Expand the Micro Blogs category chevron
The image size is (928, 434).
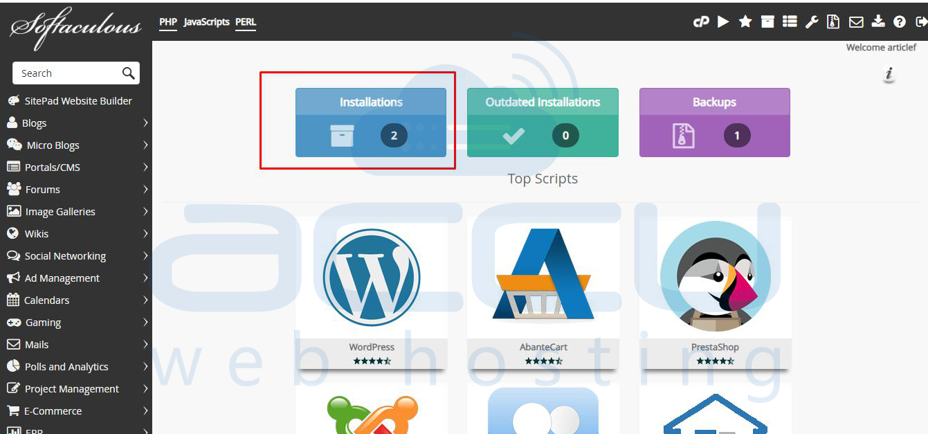pyautogui.click(x=145, y=145)
